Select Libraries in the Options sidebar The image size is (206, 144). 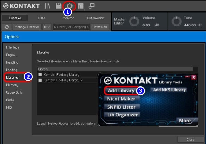[12, 77]
